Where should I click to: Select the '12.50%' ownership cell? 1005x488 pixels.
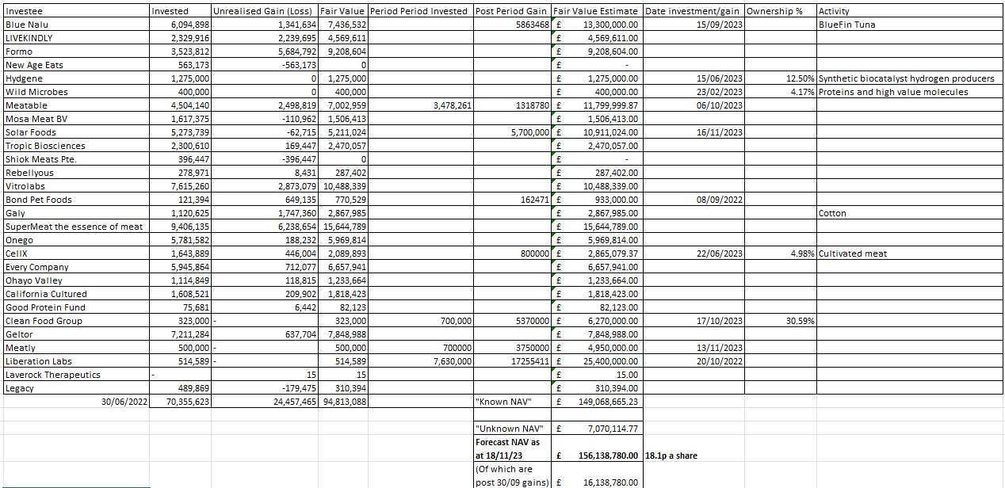(780, 78)
